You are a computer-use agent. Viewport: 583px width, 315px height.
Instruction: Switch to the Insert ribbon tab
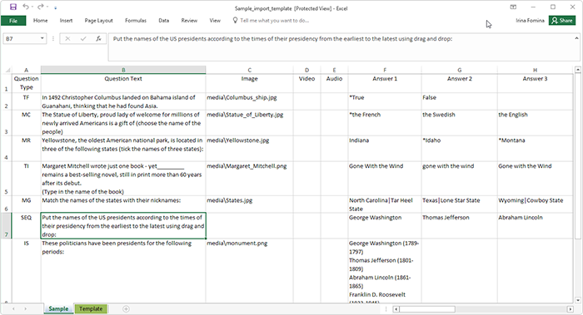tap(66, 21)
